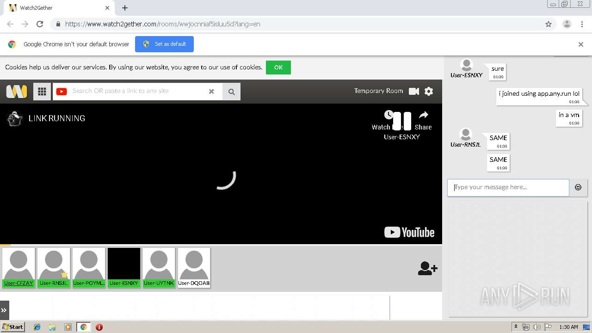Open the emoji picker smiley icon
This screenshot has width=592, height=333.
[x=578, y=187]
